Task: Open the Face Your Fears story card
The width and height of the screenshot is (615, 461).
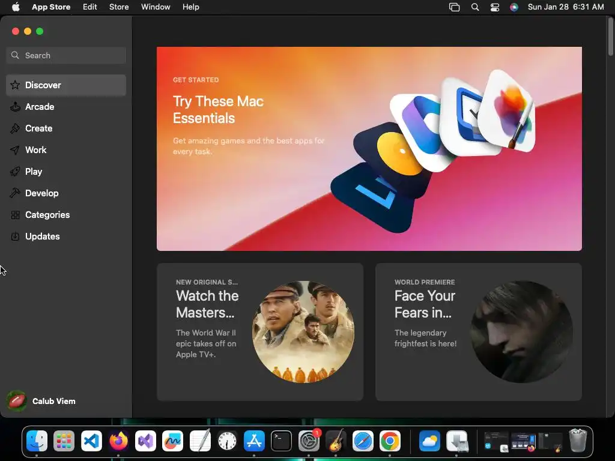Action: coord(479,331)
